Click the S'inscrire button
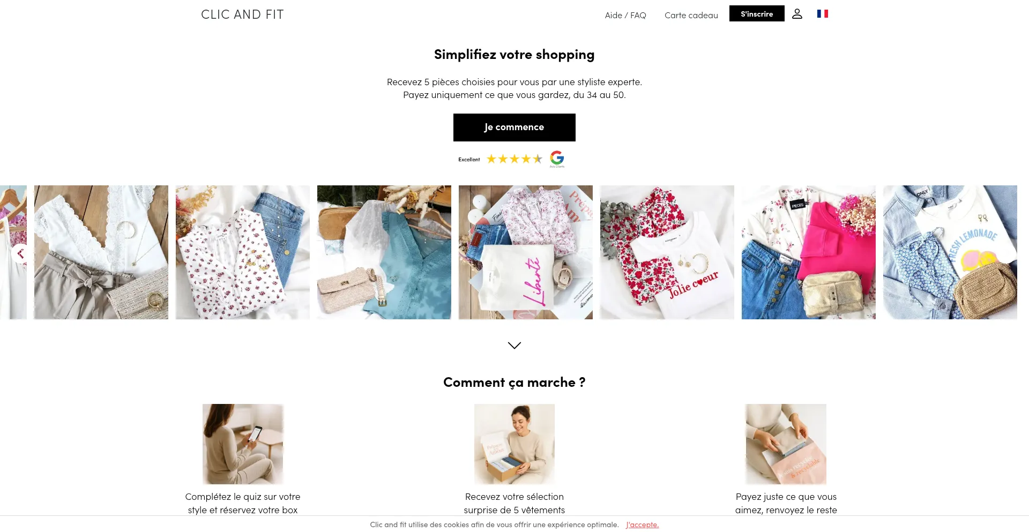The height and width of the screenshot is (532, 1029). click(x=757, y=13)
